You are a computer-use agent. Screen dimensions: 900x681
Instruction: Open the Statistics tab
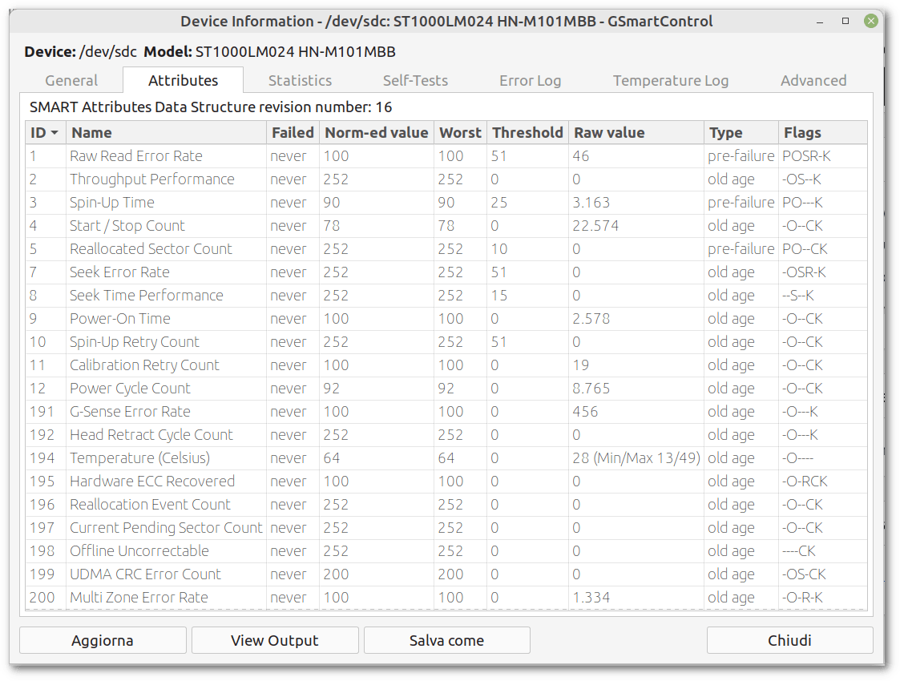pyautogui.click(x=301, y=80)
